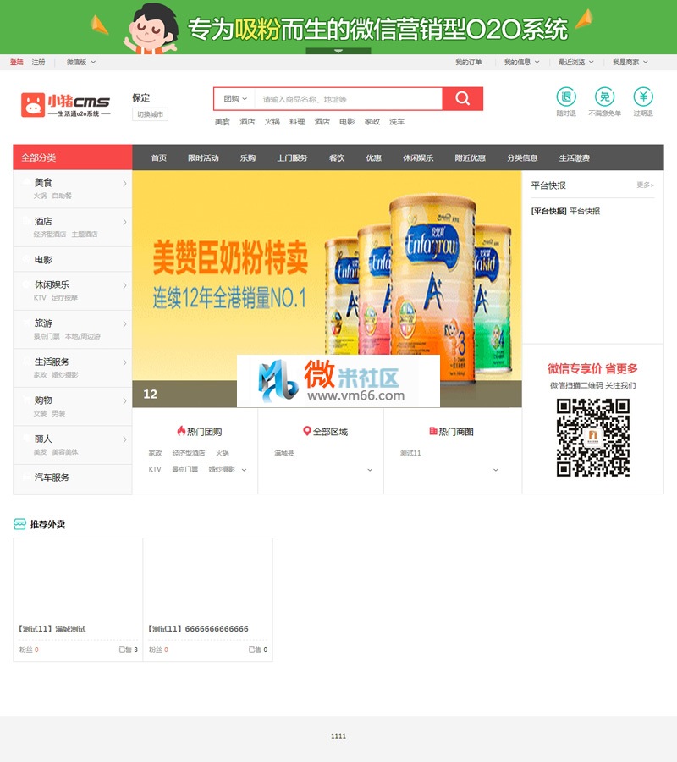Open the 团购 search type dropdown
Image resolution: width=677 pixels, height=762 pixels.
[x=235, y=99]
